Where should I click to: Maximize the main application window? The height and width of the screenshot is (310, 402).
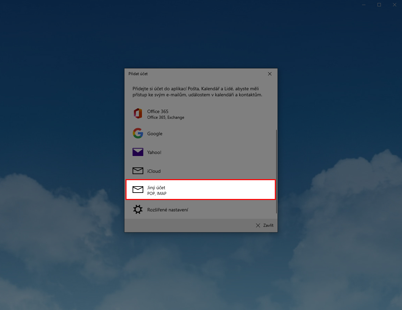click(379, 5)
